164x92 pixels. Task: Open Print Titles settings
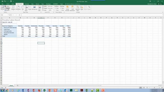coord(39,8)
